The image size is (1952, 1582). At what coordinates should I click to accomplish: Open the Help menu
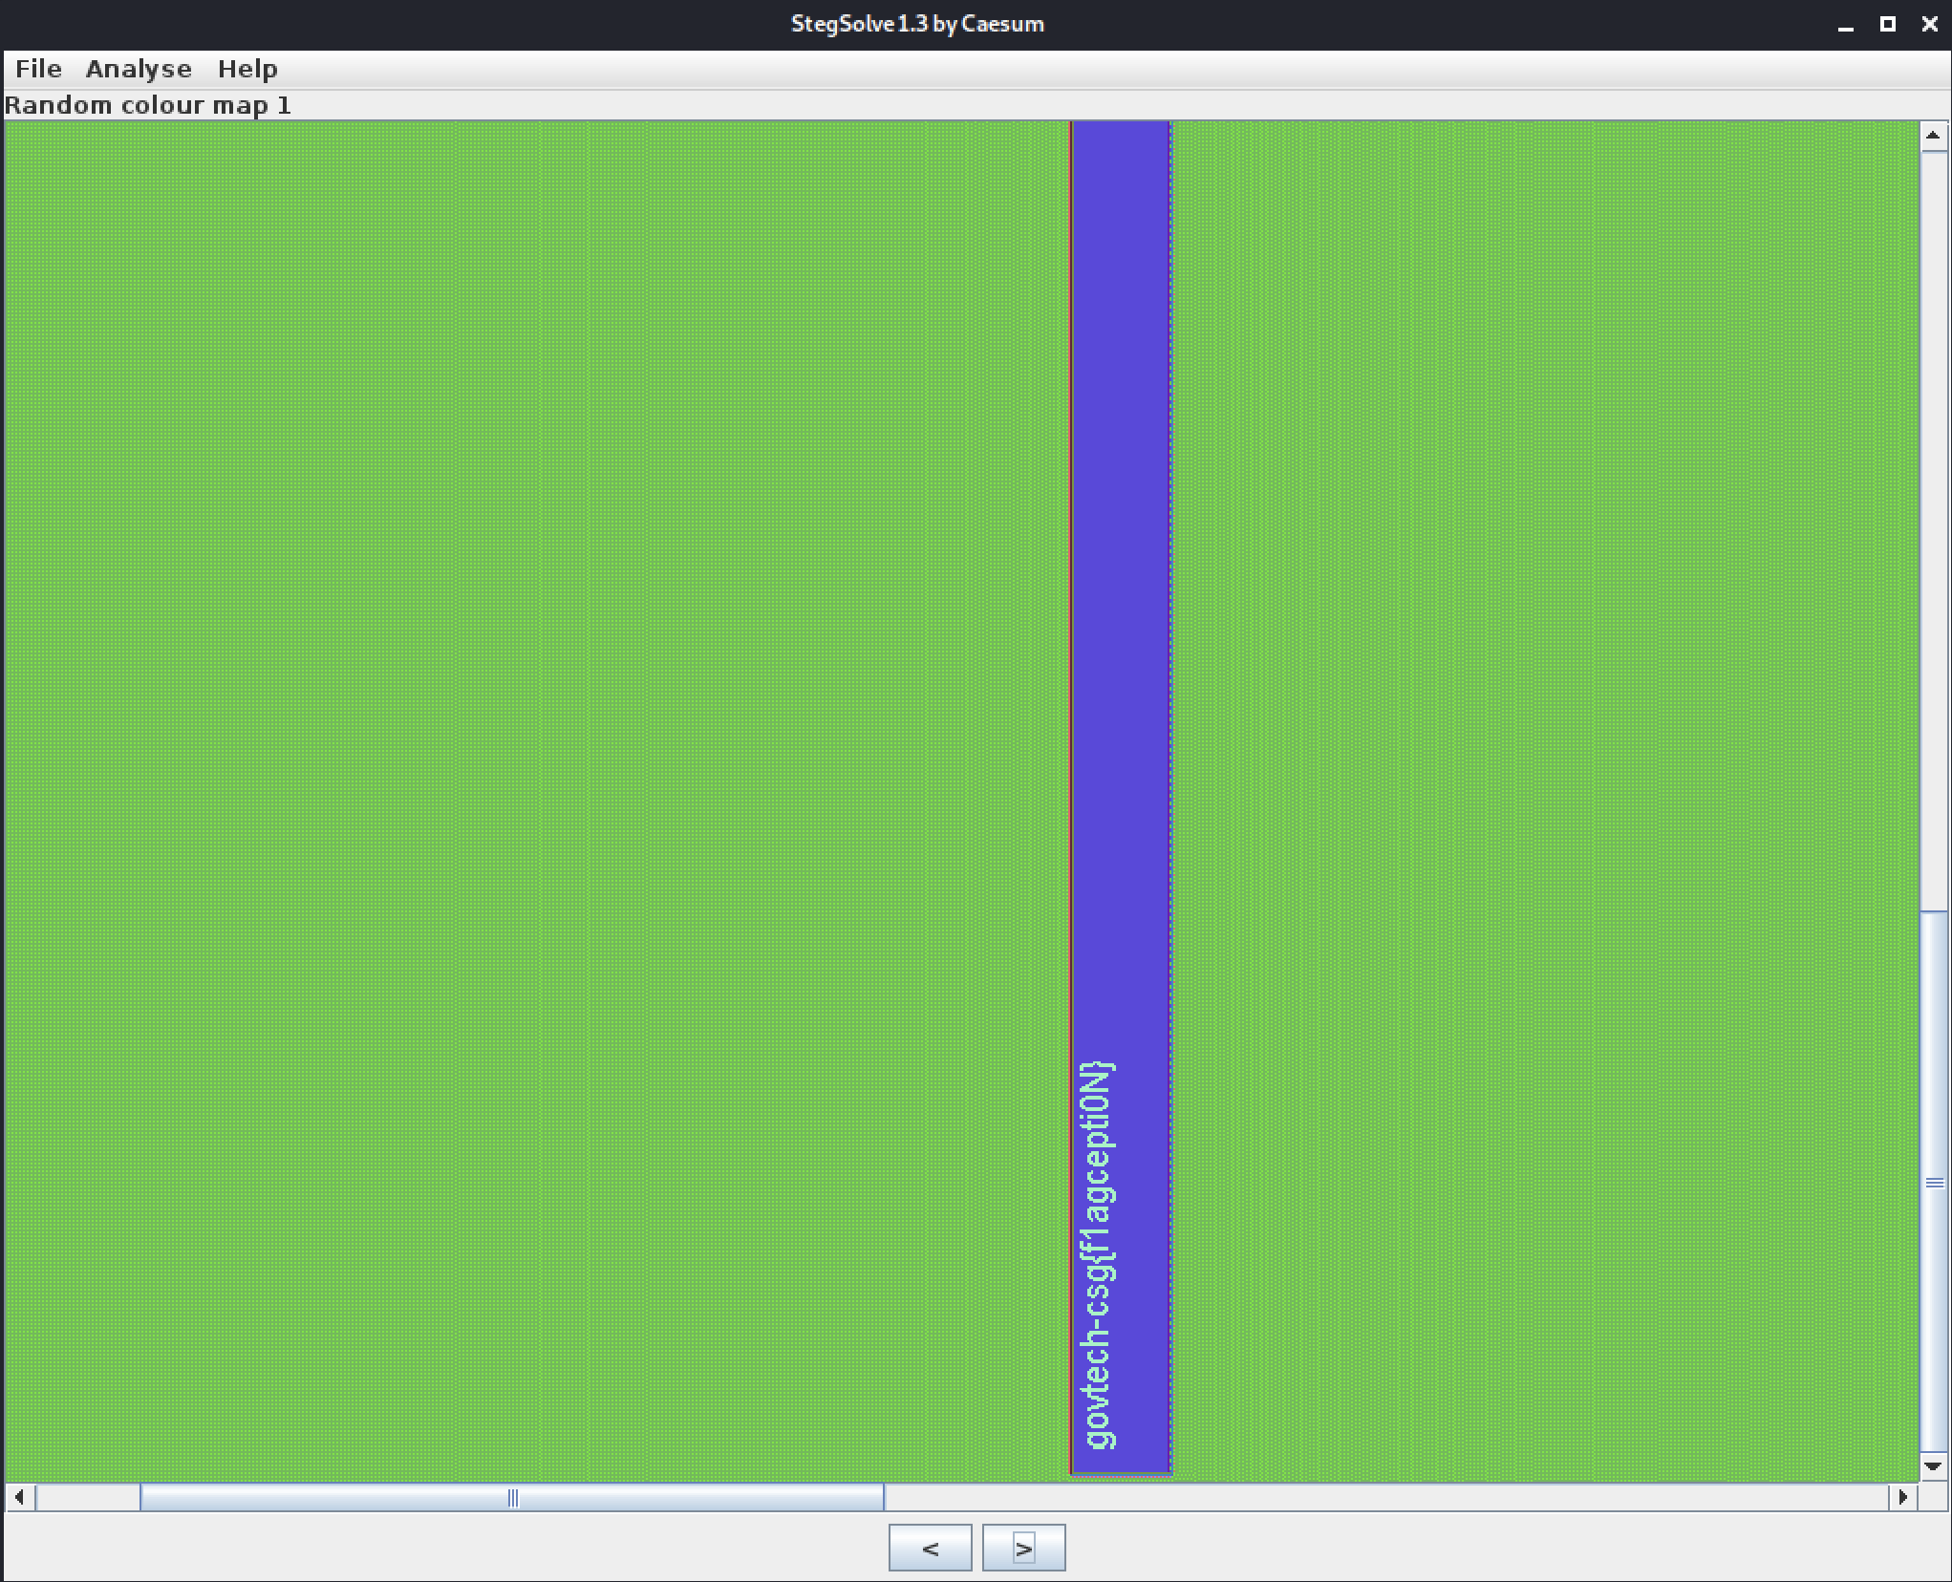tap(247, 69)
